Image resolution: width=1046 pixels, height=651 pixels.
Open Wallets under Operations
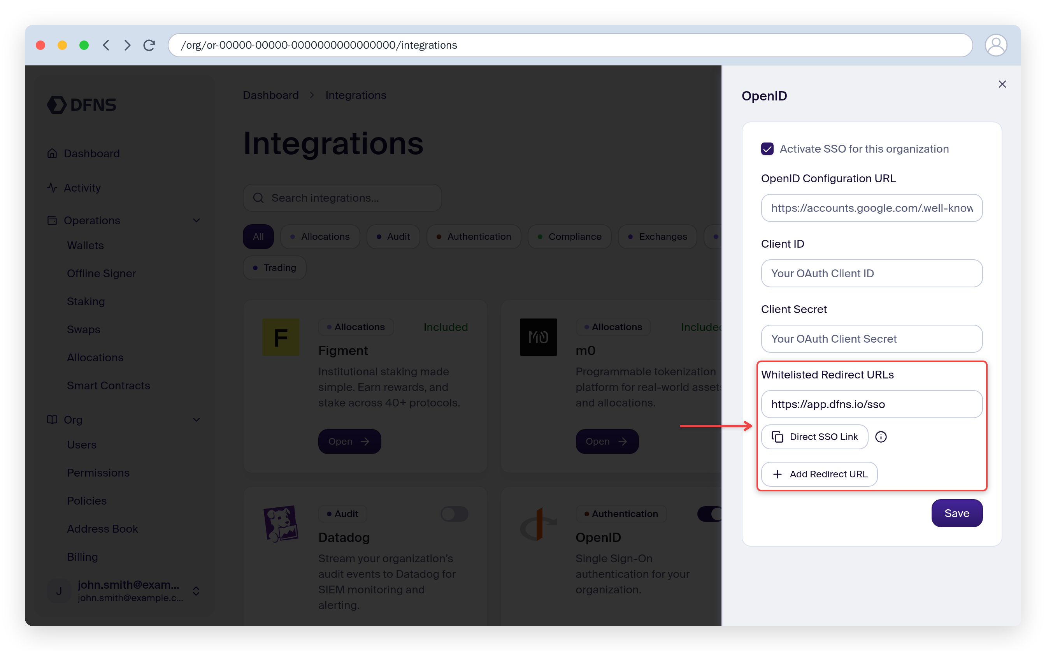pos(85,245)
